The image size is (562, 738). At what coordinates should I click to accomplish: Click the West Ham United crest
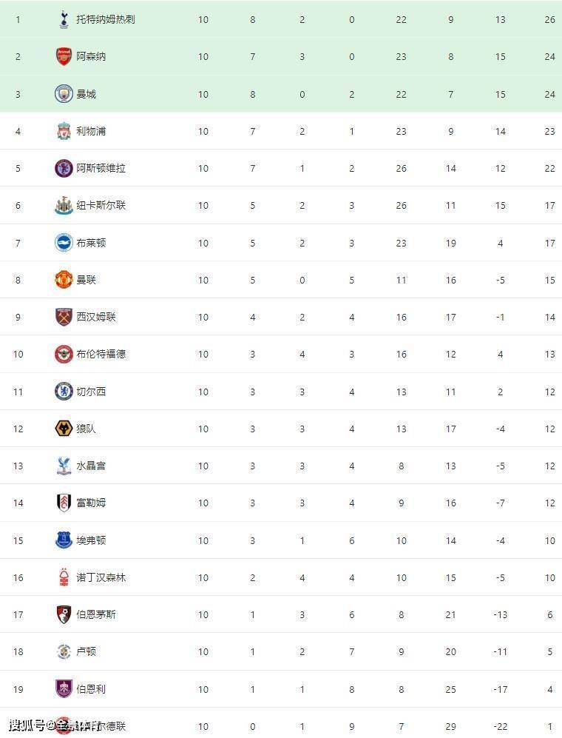[x=64, y=317]
